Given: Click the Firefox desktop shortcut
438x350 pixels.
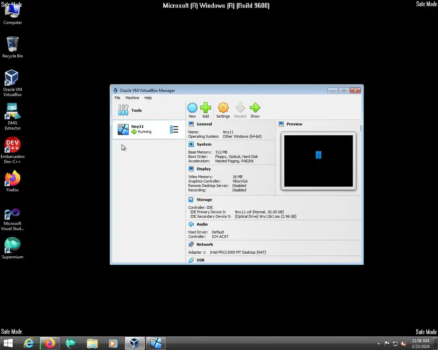Looking at the screenshot, I should (13, 181).
